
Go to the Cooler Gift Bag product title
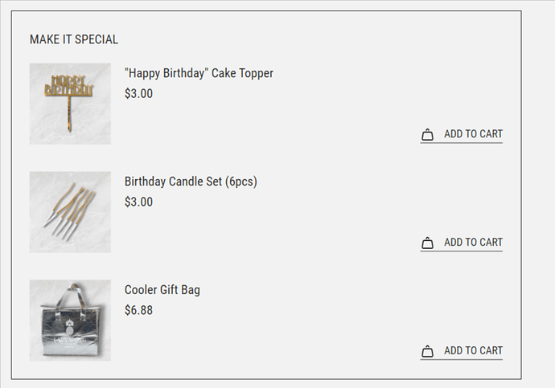click(162, 290)
